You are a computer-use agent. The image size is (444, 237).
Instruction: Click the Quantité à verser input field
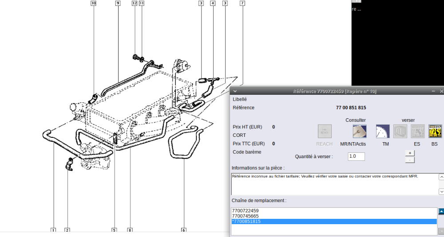(x=356, y=156)
